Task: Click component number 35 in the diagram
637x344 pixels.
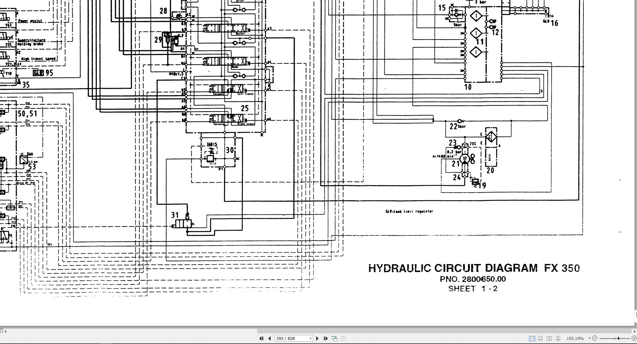Action: [26, 85]
